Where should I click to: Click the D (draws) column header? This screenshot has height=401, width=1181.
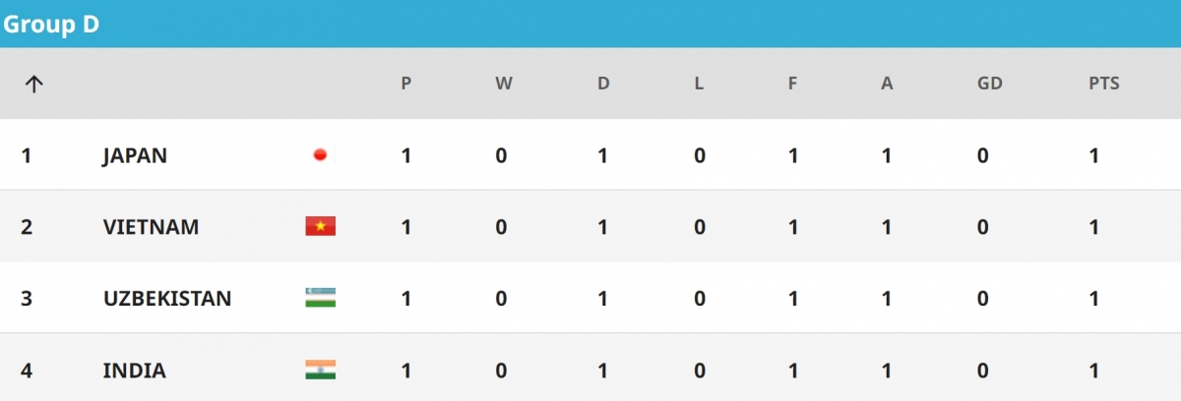[603, 84]
